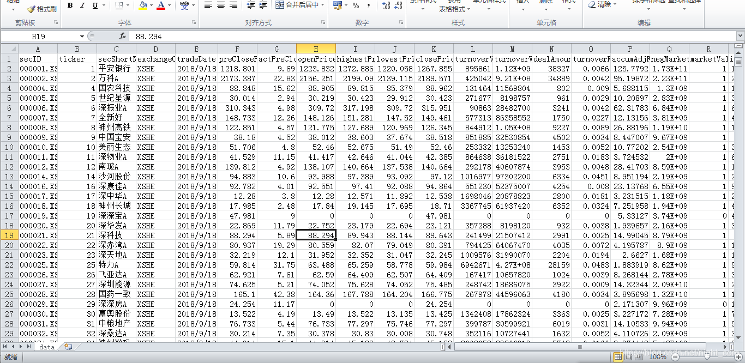
Task: Click the Name Box showing H19
Action: [x=39, y=36]
